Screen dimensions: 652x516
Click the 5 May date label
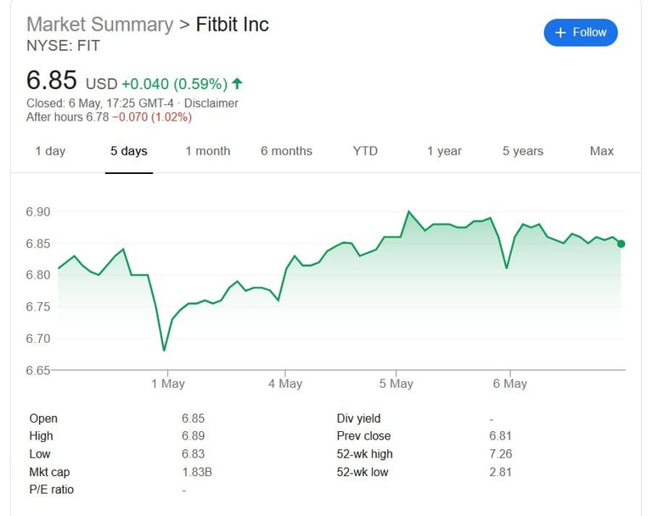pyautogui.click(x=396, y=384)
